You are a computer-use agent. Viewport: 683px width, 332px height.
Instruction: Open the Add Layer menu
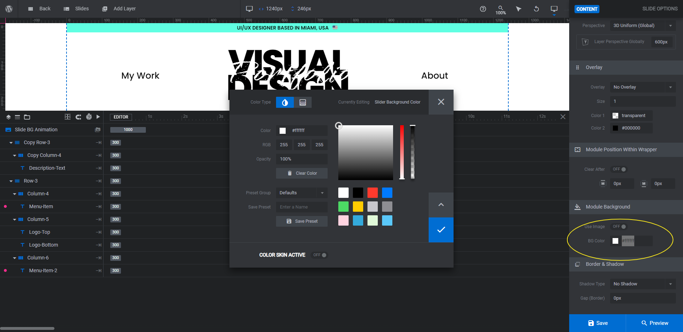119,9
